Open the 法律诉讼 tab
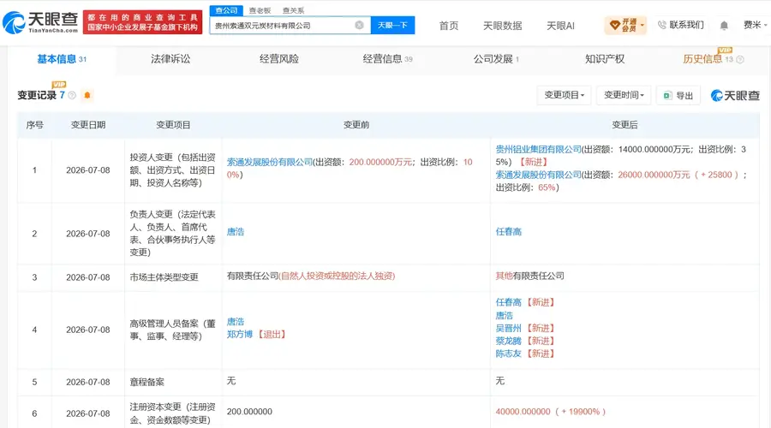 pyautogui.click(x=170, y=59)
